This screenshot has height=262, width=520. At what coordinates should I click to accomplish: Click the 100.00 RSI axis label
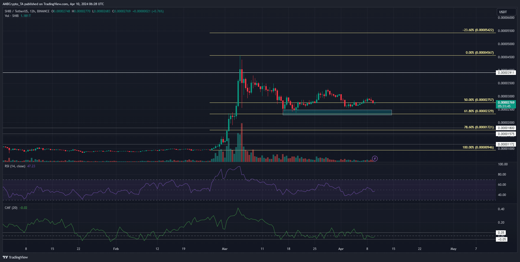click(x=503, y=164)
